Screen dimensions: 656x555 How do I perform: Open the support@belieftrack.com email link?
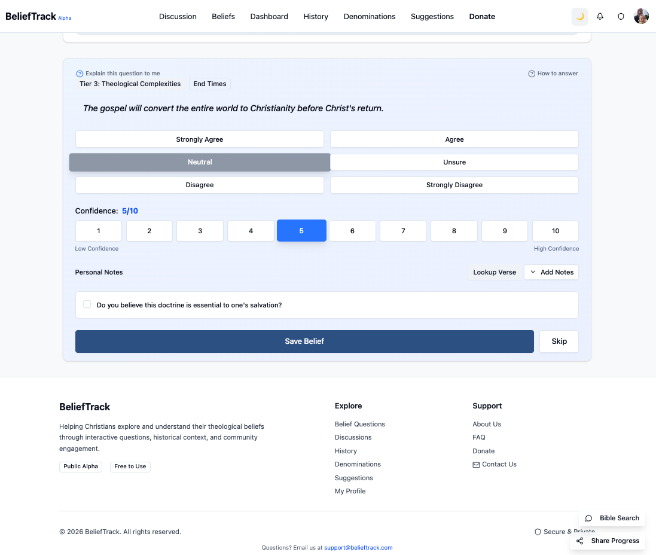click(358, 547)
